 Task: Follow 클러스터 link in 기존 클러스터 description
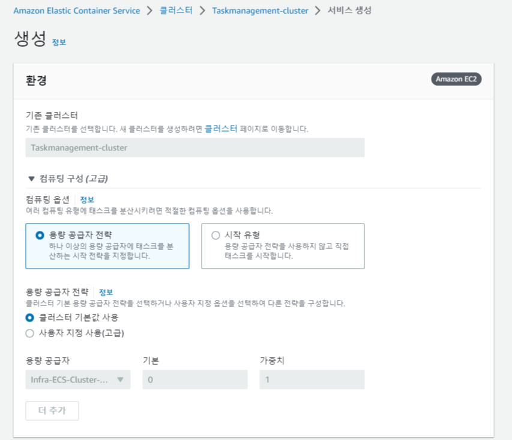(x=221, y=129)
